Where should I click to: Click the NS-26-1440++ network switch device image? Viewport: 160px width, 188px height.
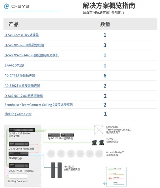point(22,130)
